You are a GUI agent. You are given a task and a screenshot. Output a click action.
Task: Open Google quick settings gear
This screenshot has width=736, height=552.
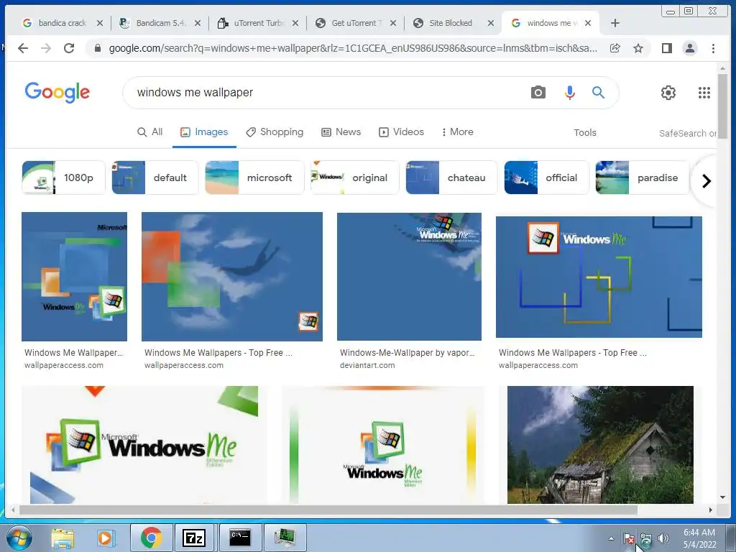(x=668, y=93)
